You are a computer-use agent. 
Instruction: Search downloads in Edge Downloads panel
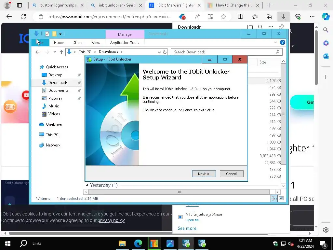(260, 27)
